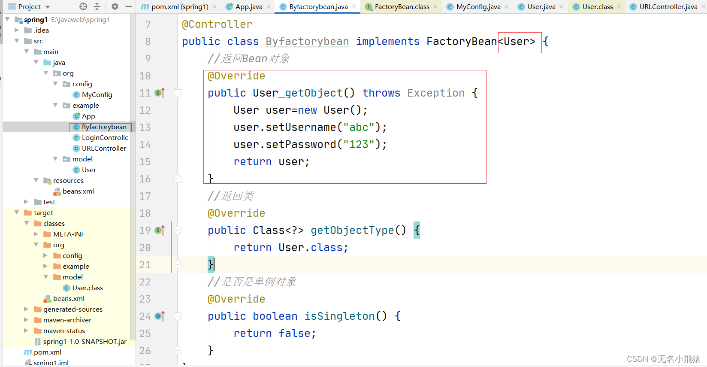The height and width of the screenshot is (367, 707).
Task: Click overrides gutter icon on line 24
Action: [160, 316]
